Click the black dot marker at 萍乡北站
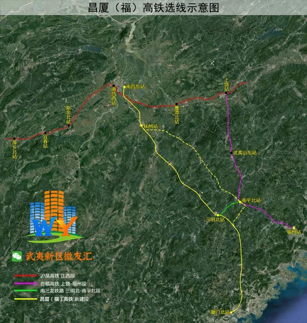The height and width of the screenshot is (323, 307). [x=14, y=139]
